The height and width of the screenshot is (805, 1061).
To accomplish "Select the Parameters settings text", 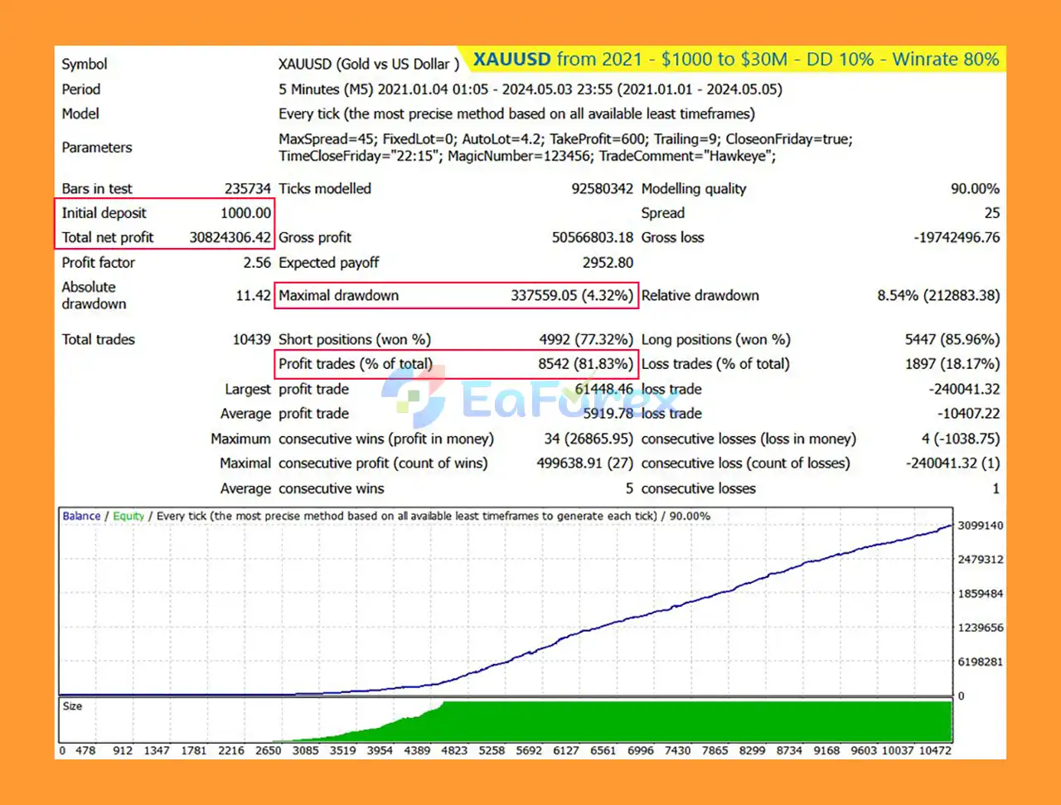I will click(565, 148).
